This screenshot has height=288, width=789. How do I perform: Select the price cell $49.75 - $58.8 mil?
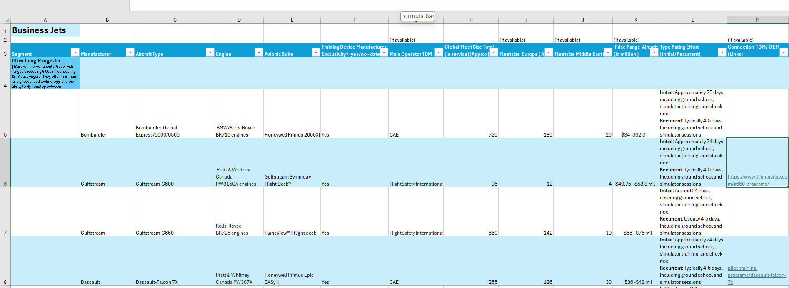(x=636, y=163)
